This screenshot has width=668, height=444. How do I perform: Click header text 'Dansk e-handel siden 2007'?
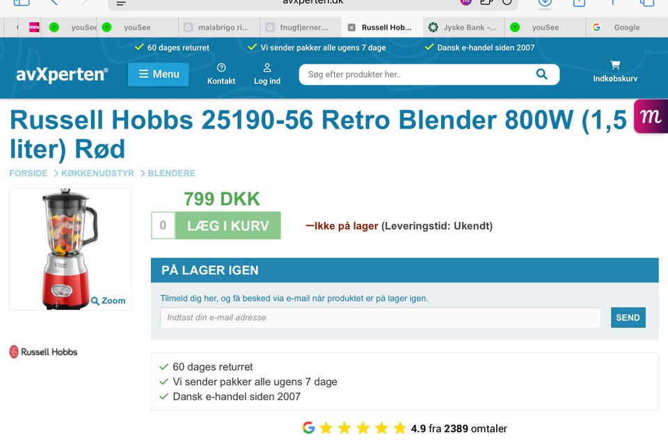coord(486,48)
